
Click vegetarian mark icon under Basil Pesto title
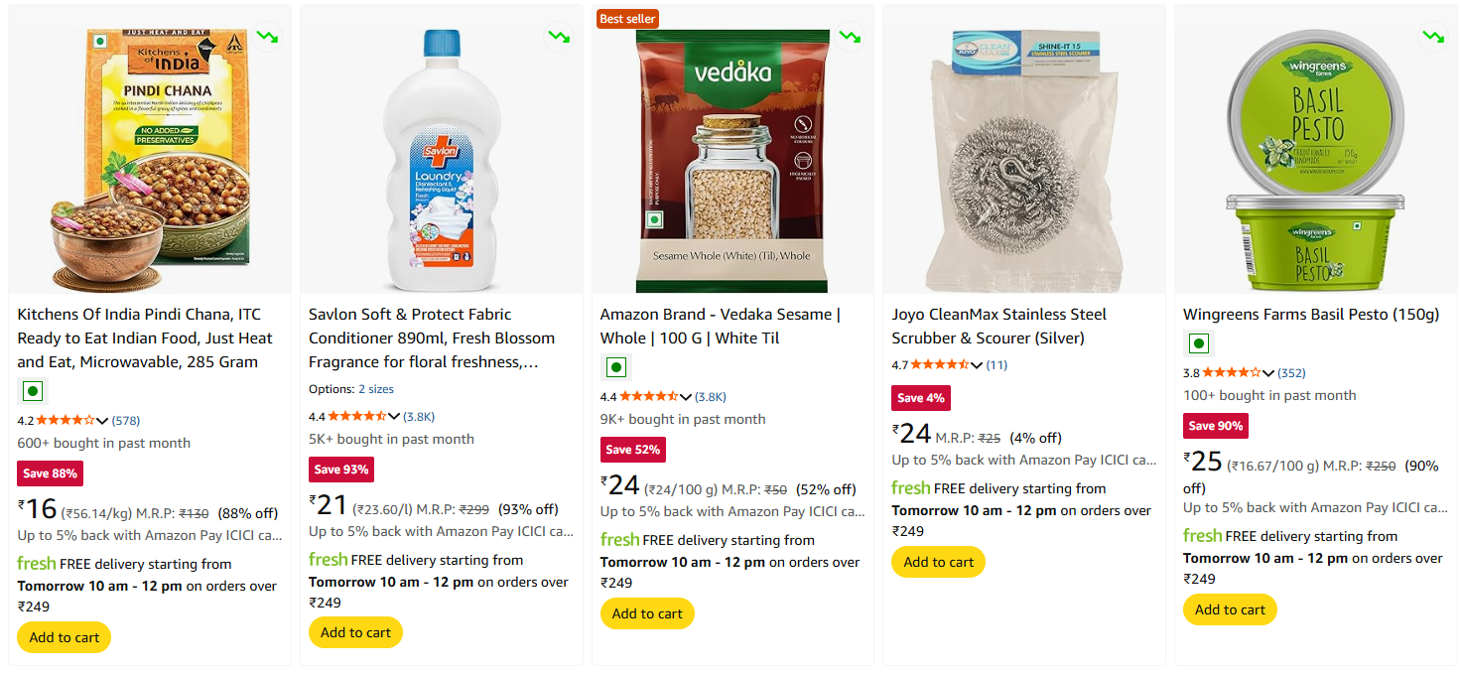point(1199,343)
